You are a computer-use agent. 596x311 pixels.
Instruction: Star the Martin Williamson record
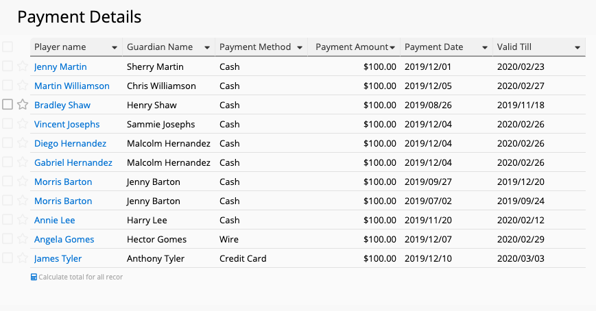[x=23, y=86]
